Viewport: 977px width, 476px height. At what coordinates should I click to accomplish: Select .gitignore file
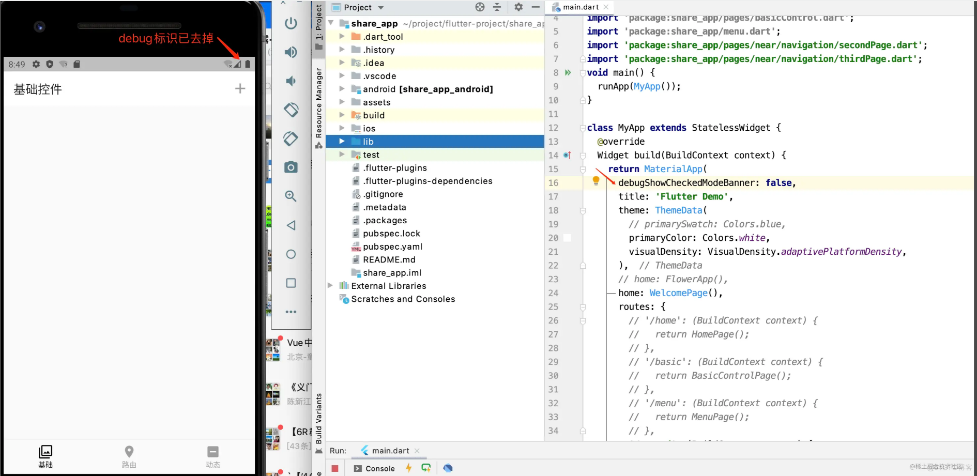pos(383,194)
